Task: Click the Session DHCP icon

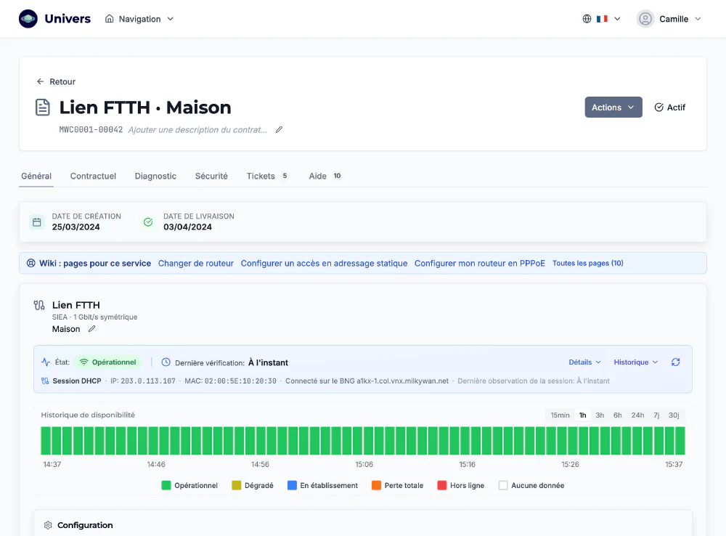Action: (45, 381)
